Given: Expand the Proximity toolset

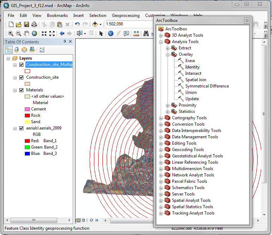Looking at the screenshot, I should pyautogui.click(x=167, y=106).
